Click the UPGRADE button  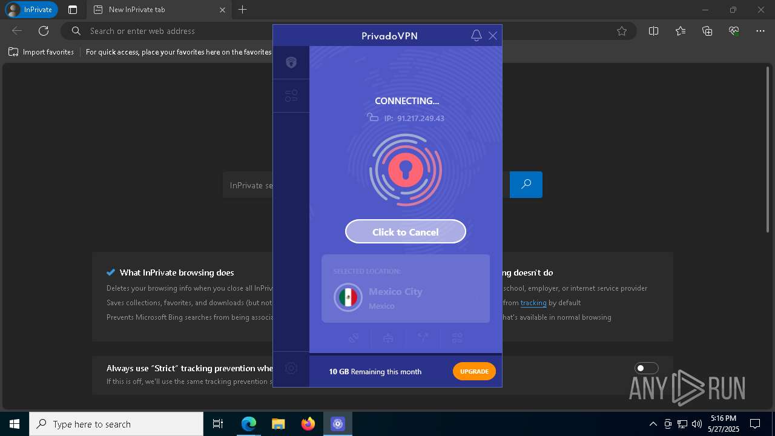point(474,371)
